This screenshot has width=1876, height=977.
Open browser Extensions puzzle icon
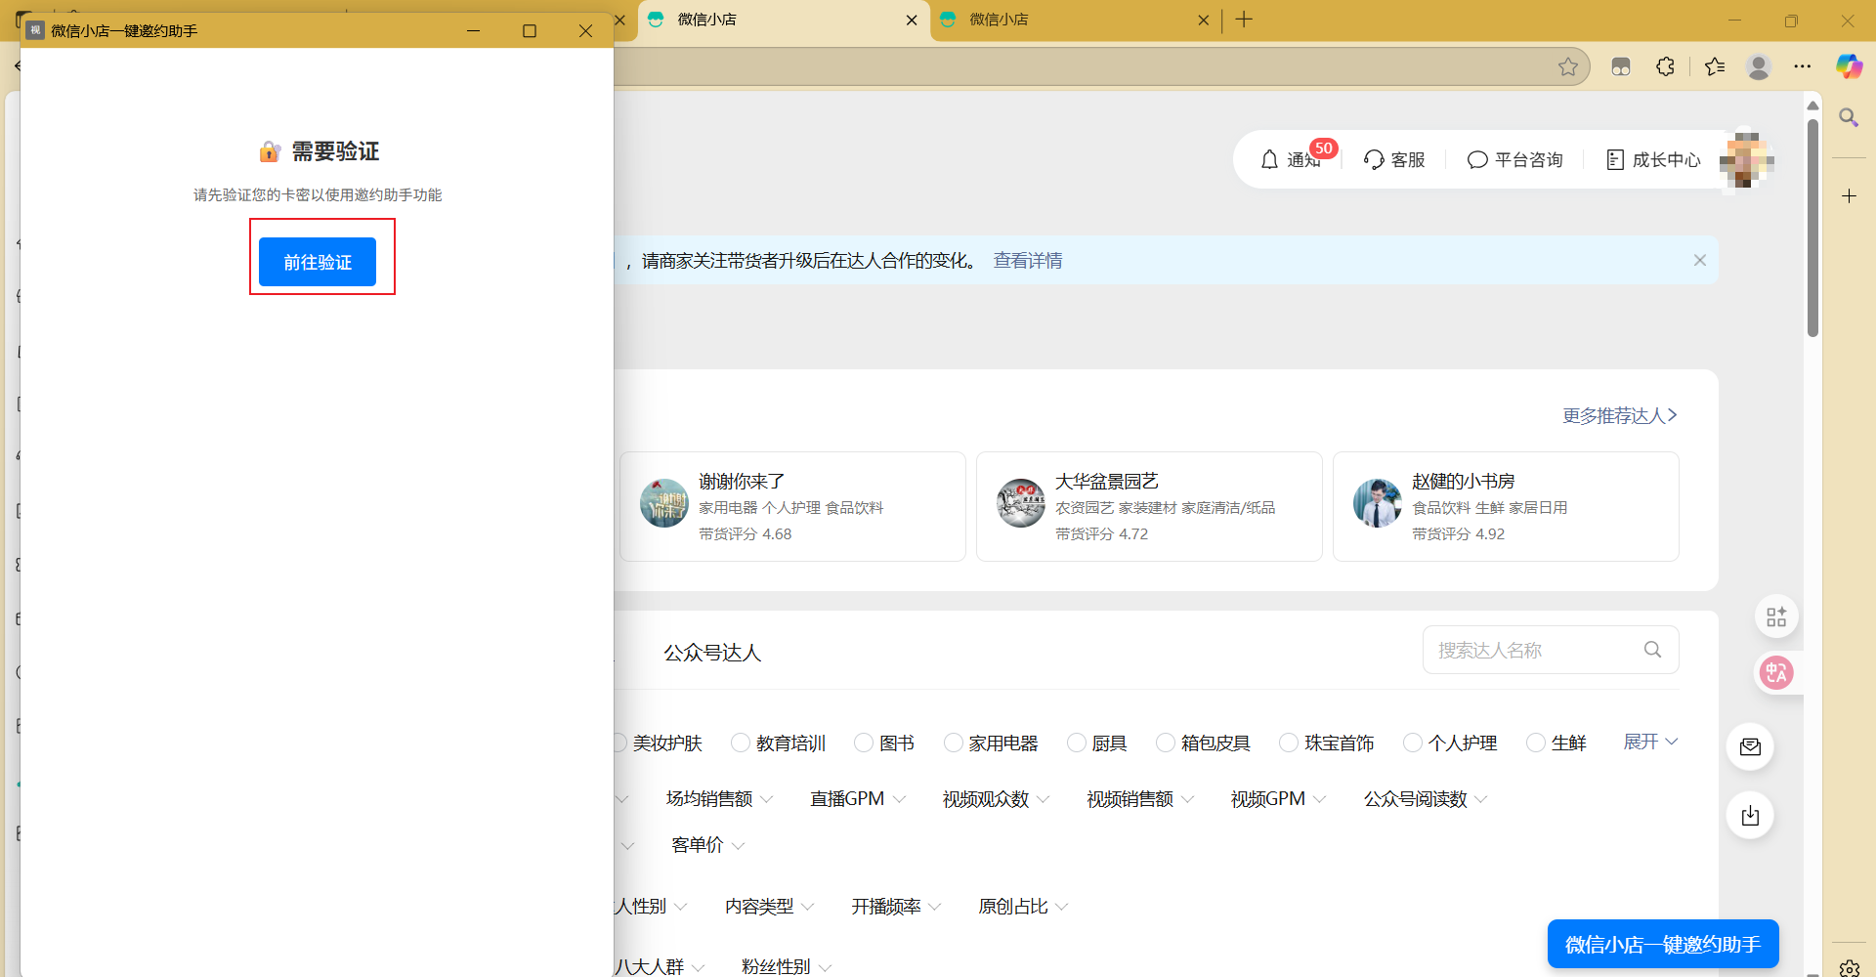1666,66
